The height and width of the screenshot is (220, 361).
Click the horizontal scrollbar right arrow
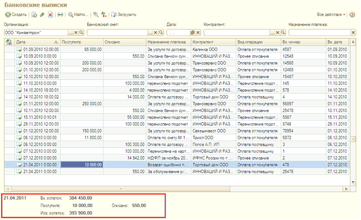coord(346,188)
